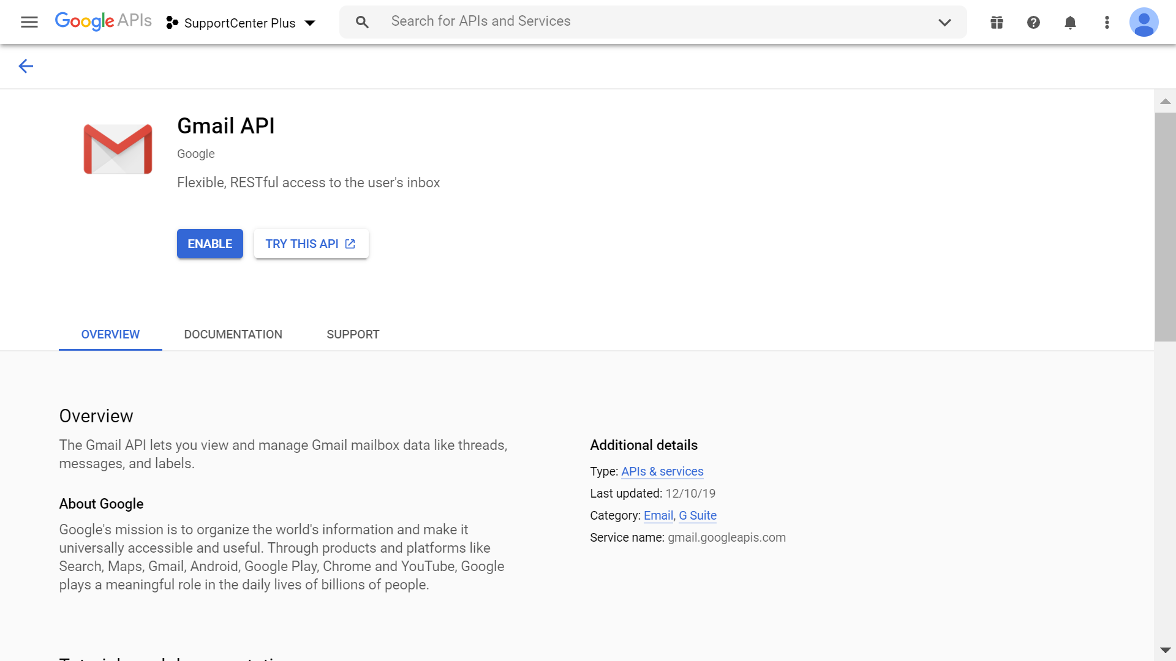Click the user account avatar
Screen dimensions: 1176x661
coord(1144,23)
